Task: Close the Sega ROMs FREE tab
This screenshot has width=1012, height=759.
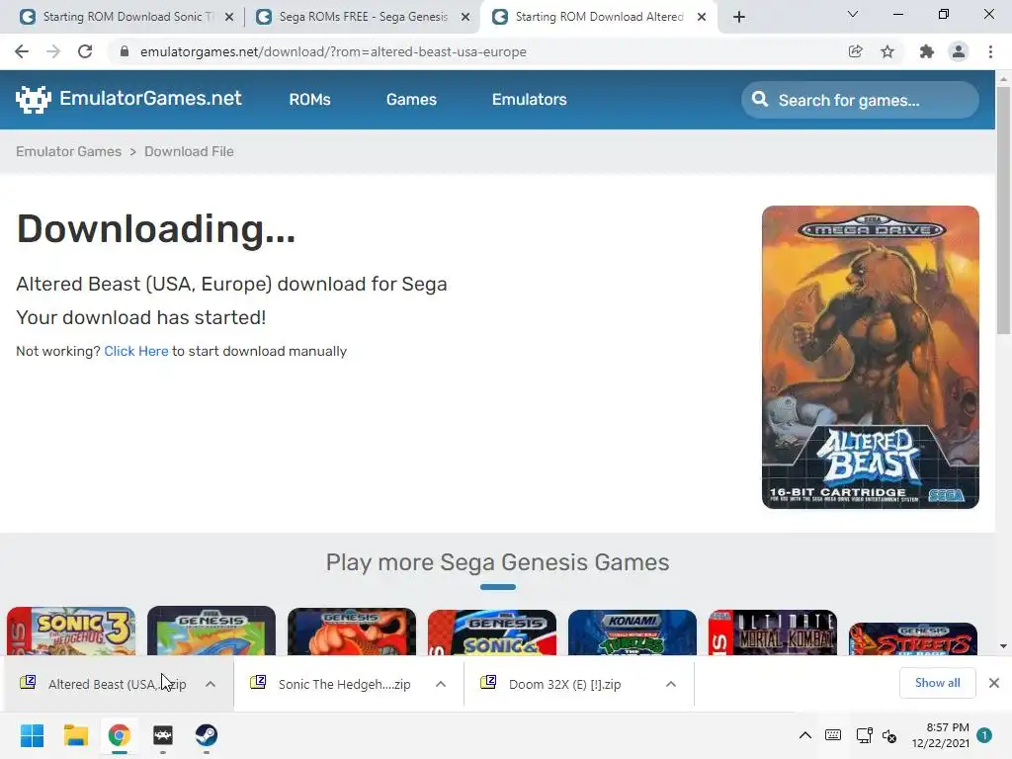Action: point(465,18)
